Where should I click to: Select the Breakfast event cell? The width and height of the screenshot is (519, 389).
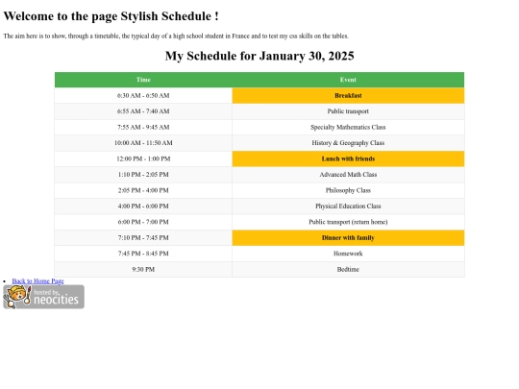[348, 96]
